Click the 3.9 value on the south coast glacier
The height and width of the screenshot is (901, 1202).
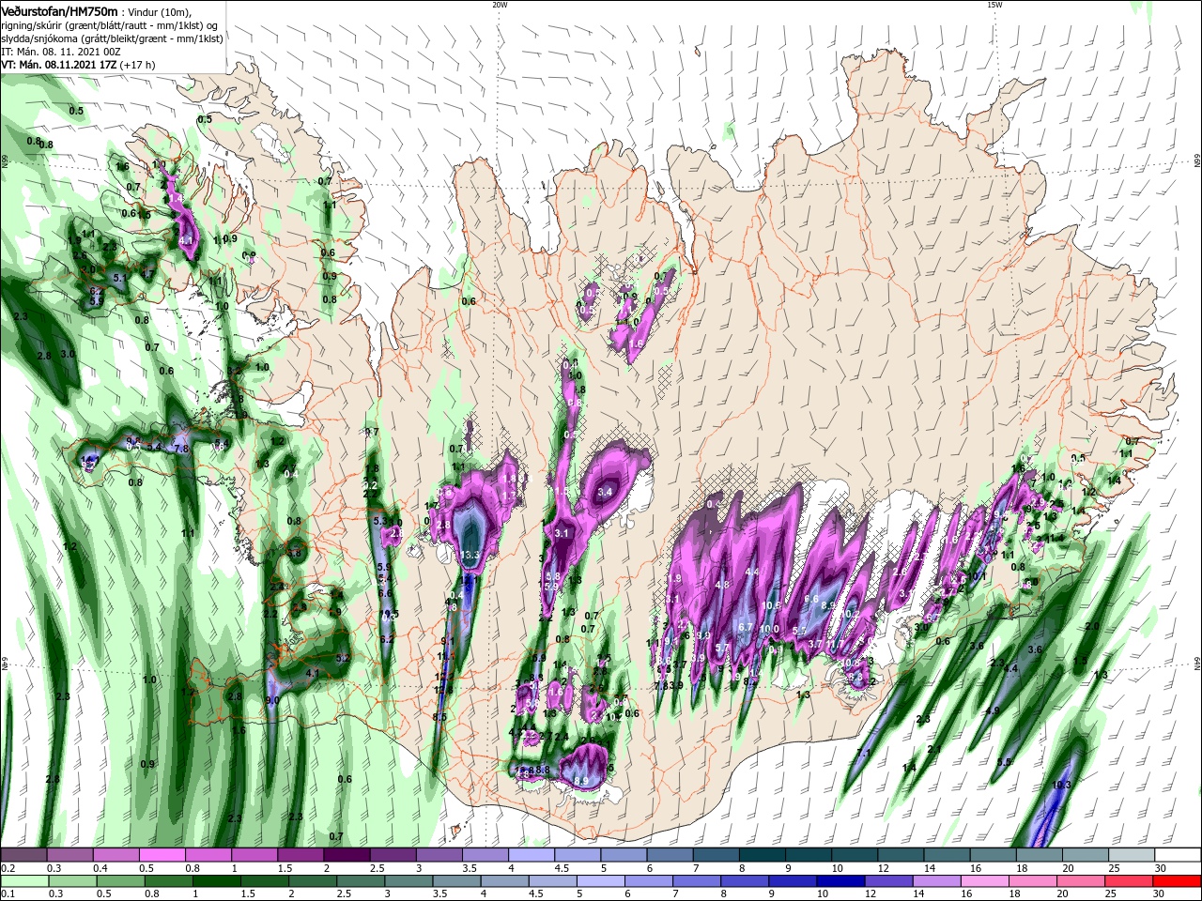coord(581,780)
